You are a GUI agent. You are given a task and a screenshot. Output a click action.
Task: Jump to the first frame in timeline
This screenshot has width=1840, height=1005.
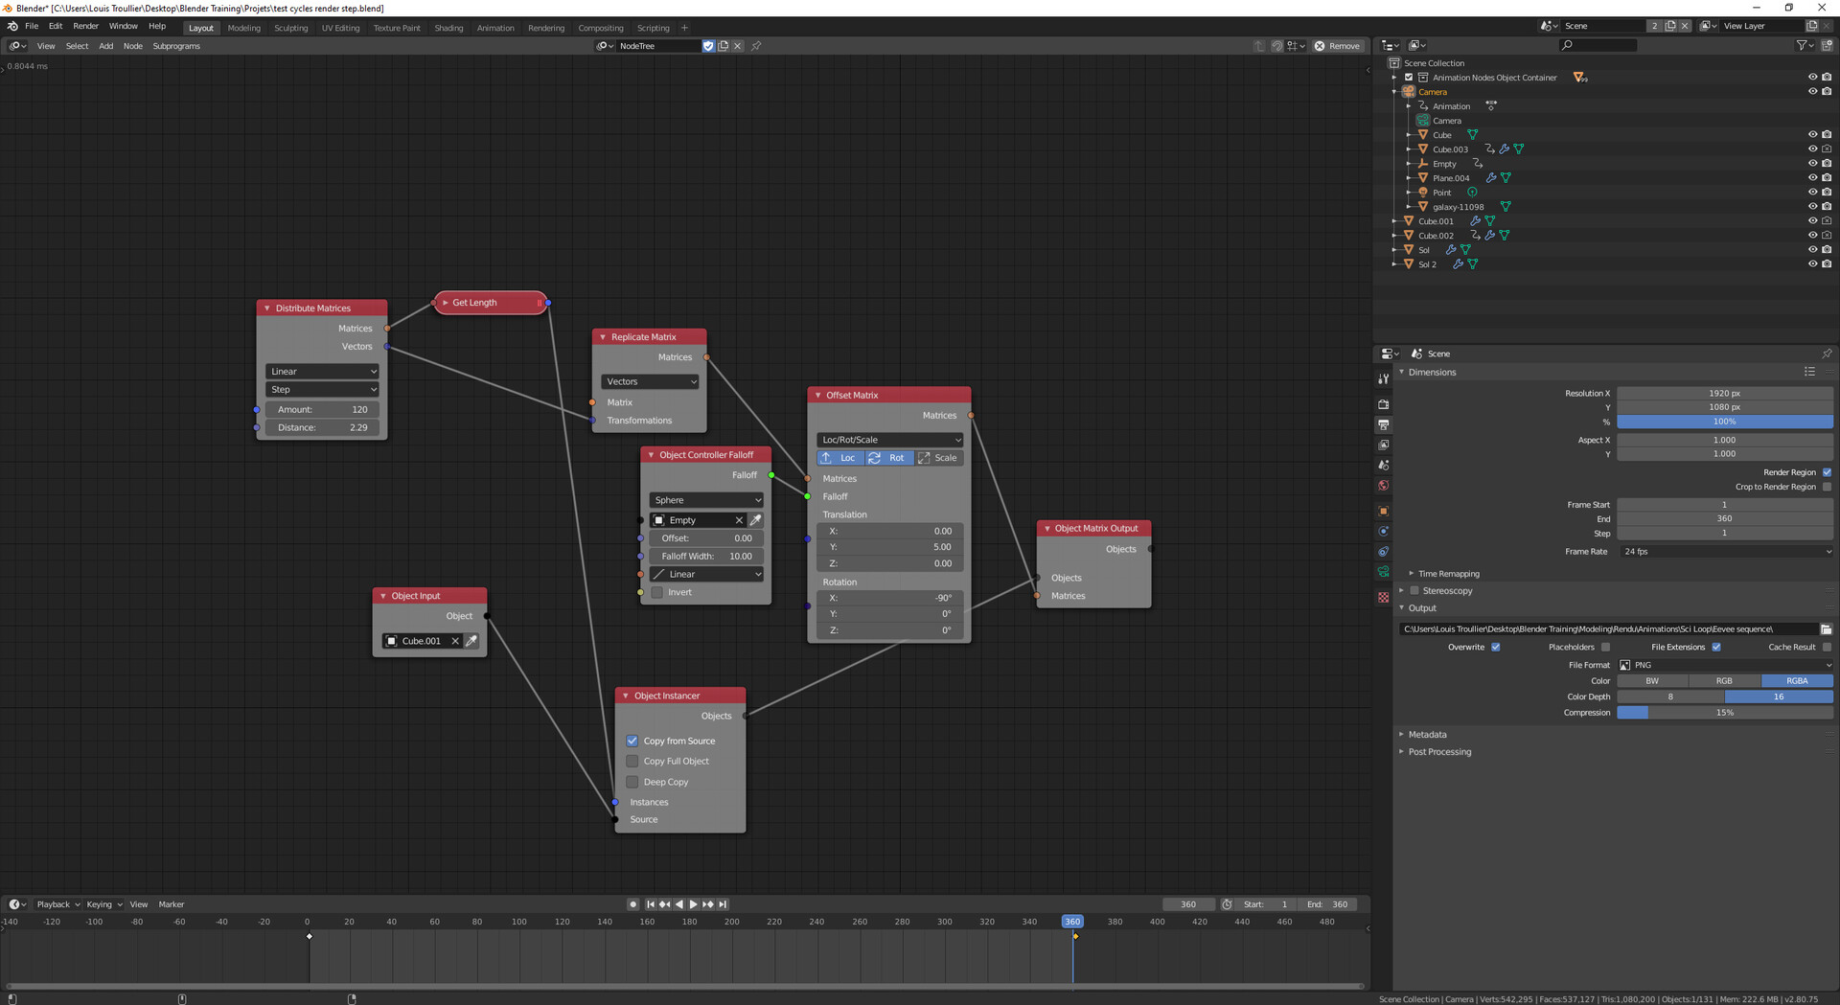click(651, 904)
